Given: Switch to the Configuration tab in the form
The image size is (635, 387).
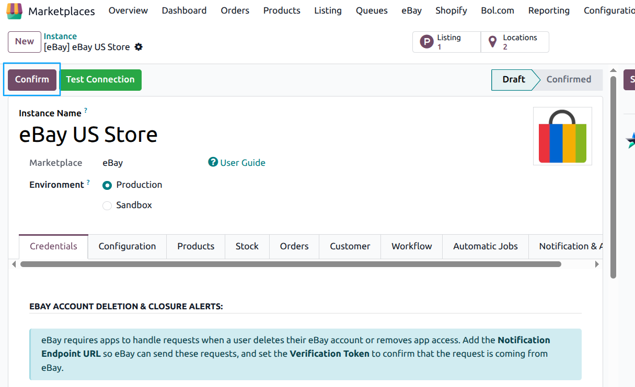Looking at the screenshot, I should tap(127, 246).
